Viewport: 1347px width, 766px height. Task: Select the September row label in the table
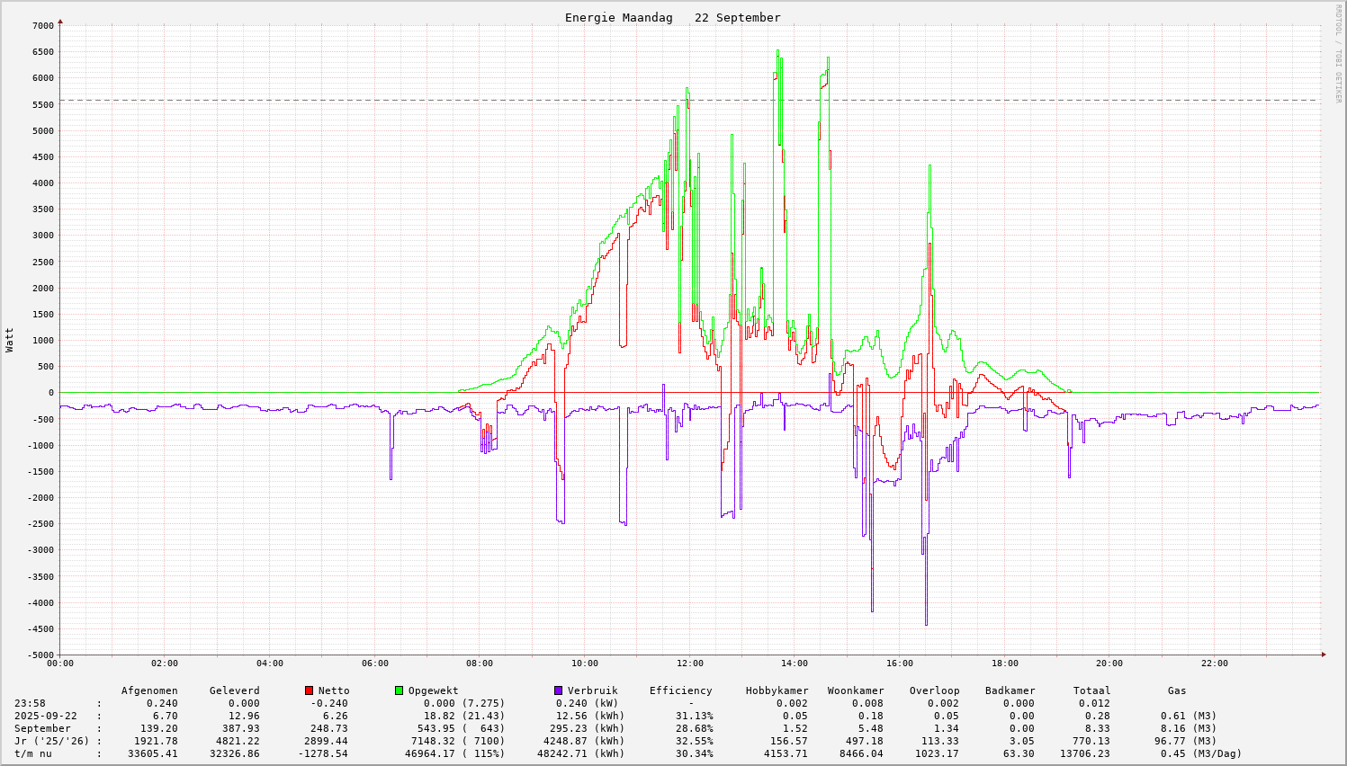(42, 728)
